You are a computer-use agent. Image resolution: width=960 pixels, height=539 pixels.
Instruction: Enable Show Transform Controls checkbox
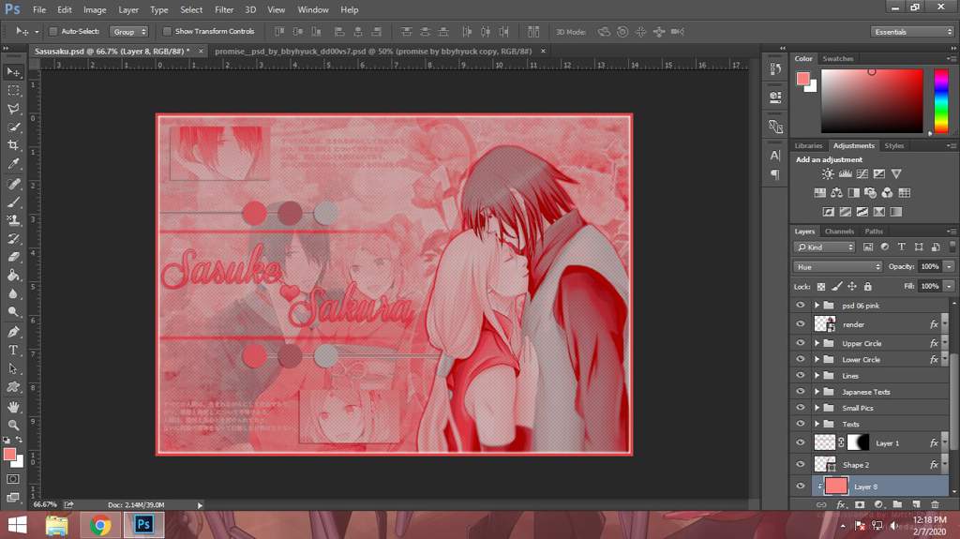[167, 31]
